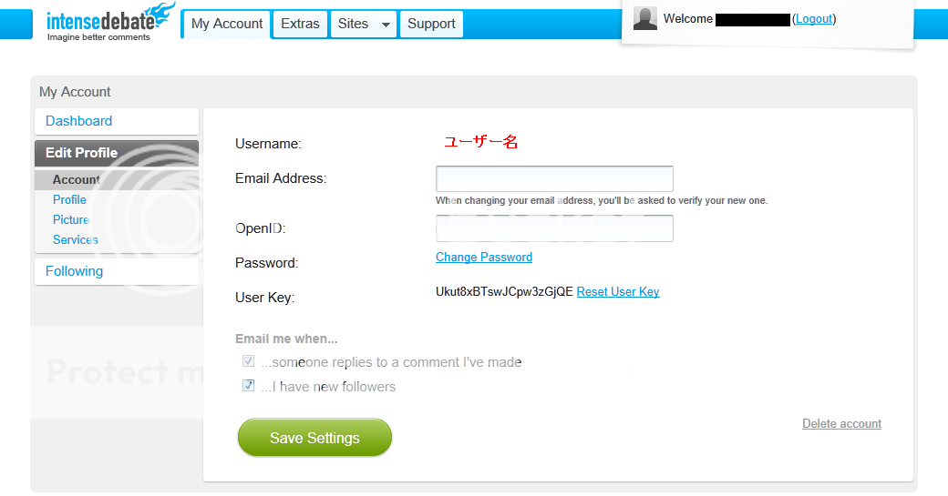Open the Sites tab
The height and width of the screenshot is (496, 948).
pos(353,25)
